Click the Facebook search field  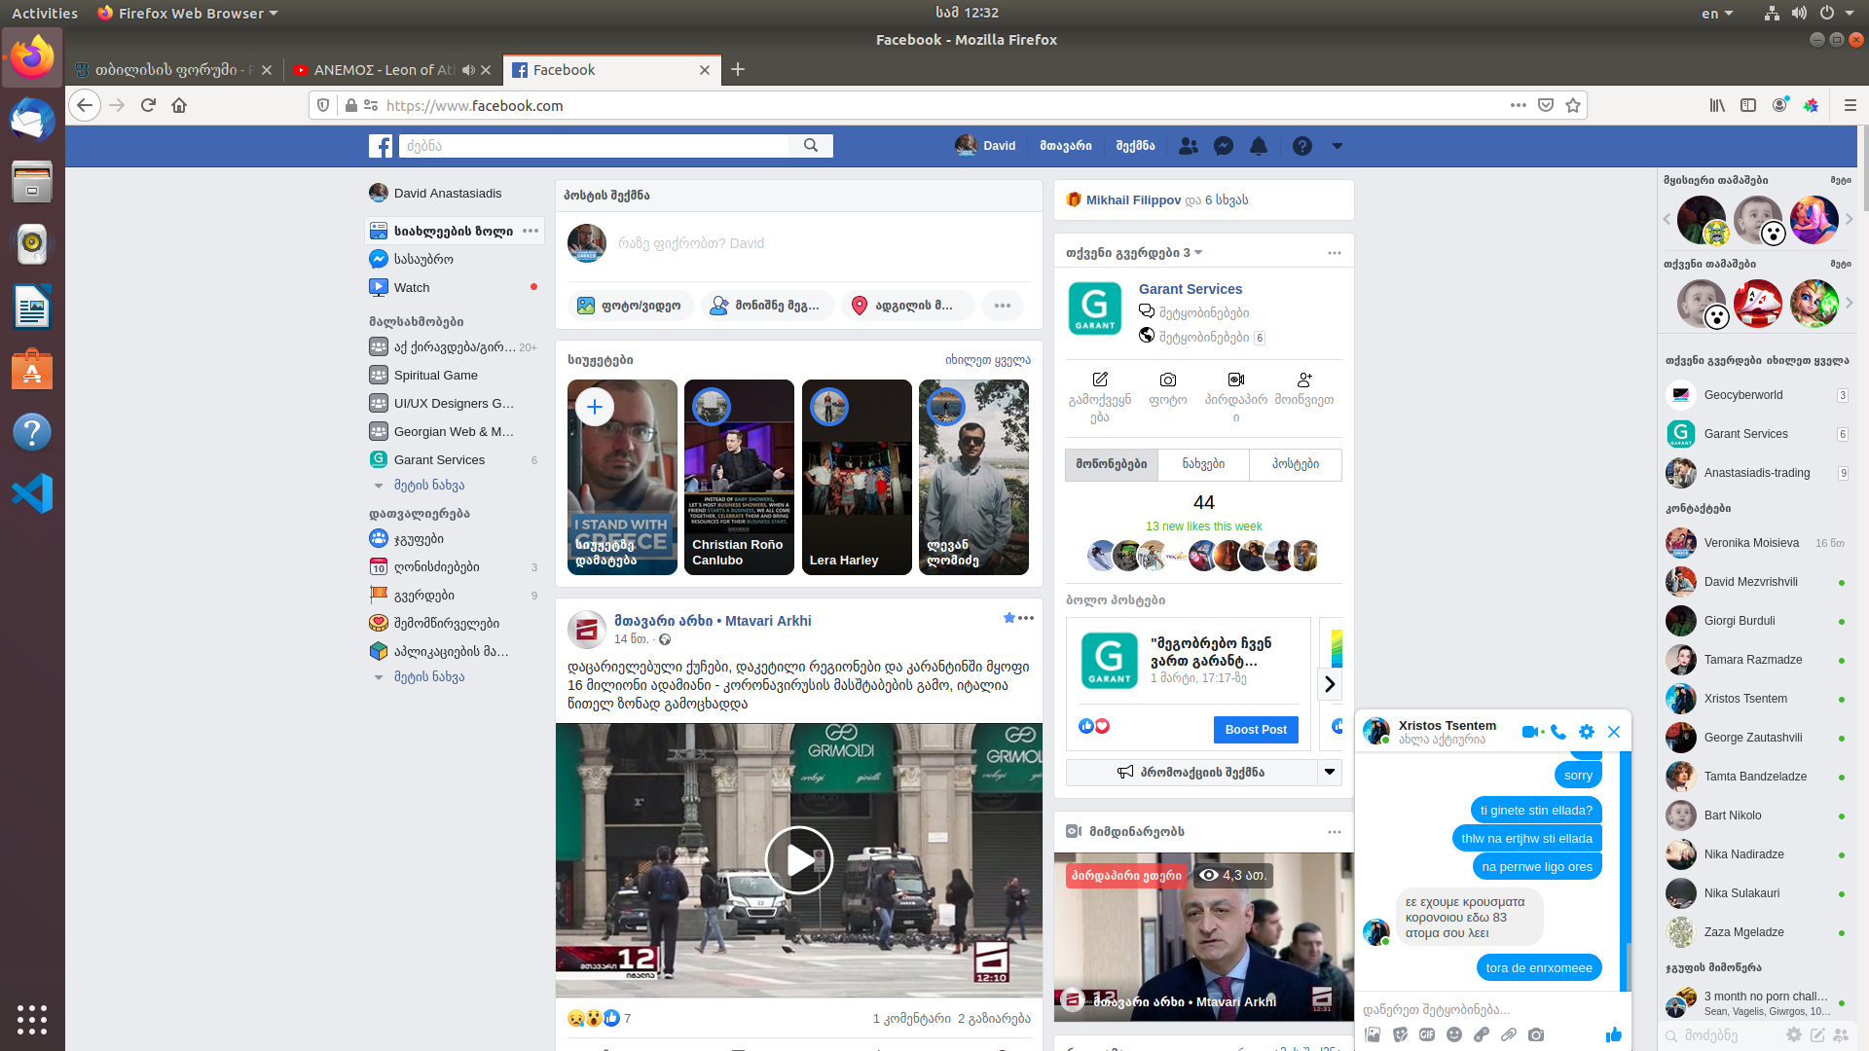594,146
